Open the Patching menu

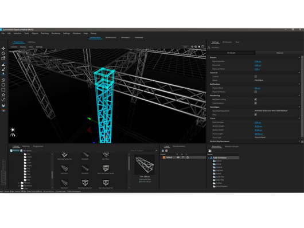point(45,33)
